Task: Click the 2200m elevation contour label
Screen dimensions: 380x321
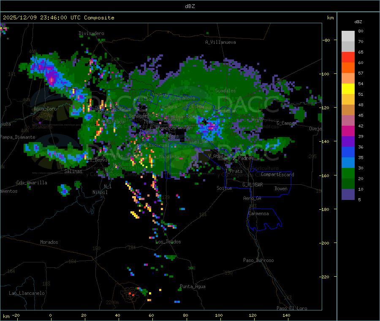Action: [112, 302]
